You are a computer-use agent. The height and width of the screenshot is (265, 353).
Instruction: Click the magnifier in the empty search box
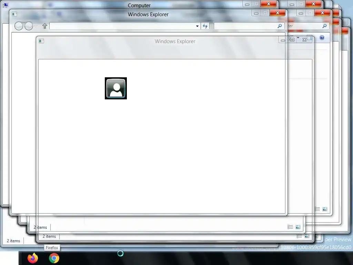(280, 26)
